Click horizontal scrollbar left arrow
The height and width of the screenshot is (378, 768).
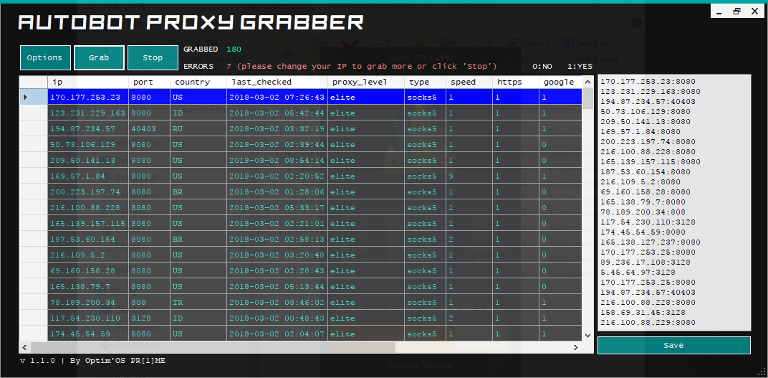(24, 347)
